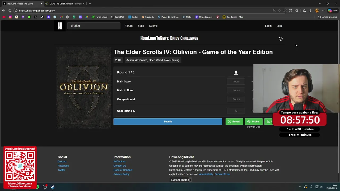Open the Gmail bookmark icon

pos(61,17)
